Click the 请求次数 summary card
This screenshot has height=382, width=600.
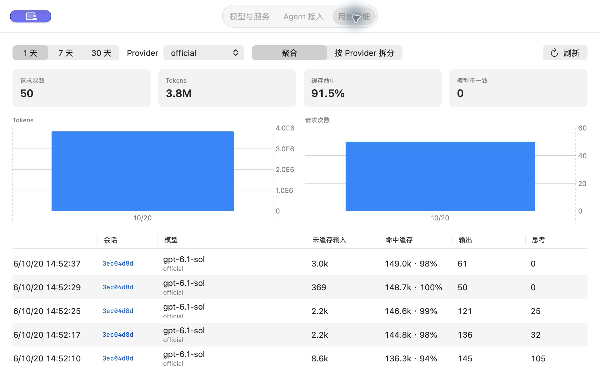click(82, 88)
